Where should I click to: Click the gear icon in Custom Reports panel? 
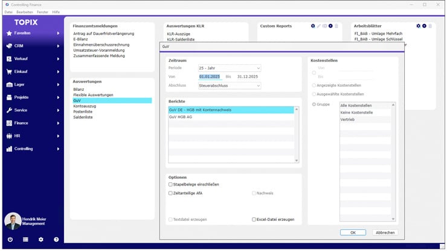click(313, 26)
